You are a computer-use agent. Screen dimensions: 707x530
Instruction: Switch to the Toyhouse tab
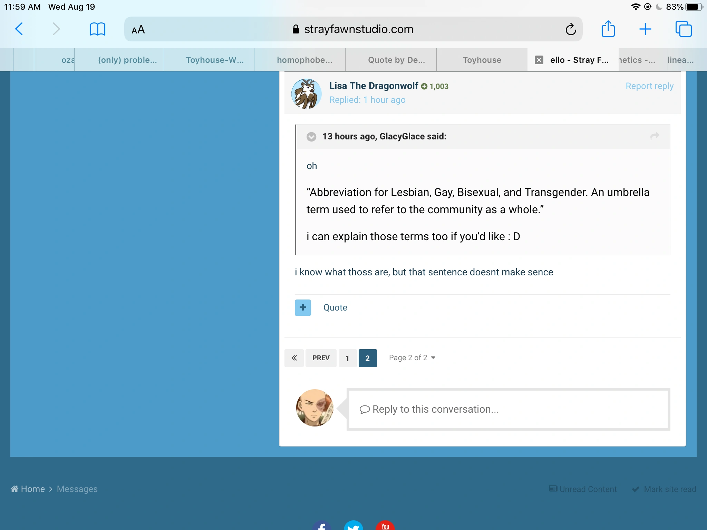coord(482,60)
